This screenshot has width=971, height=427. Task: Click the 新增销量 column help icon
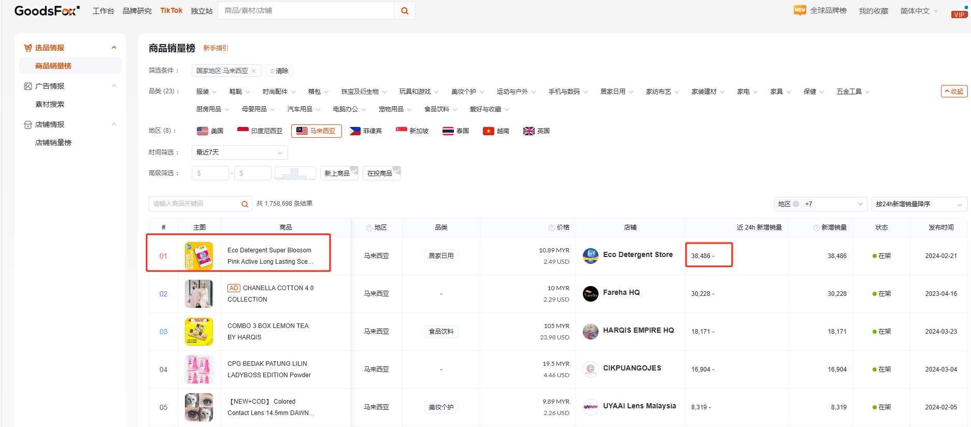[817, 228]
